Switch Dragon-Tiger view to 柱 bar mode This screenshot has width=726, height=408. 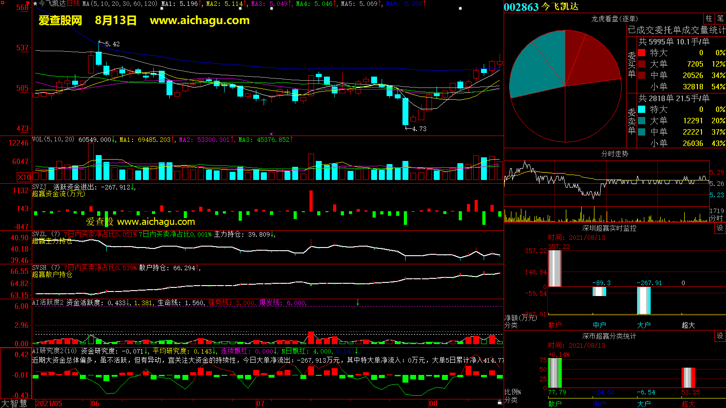(x=709, y=19)
